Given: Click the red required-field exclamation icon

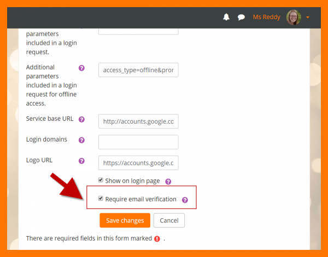Looking at the screenshot, I should (x=157, y=239).
